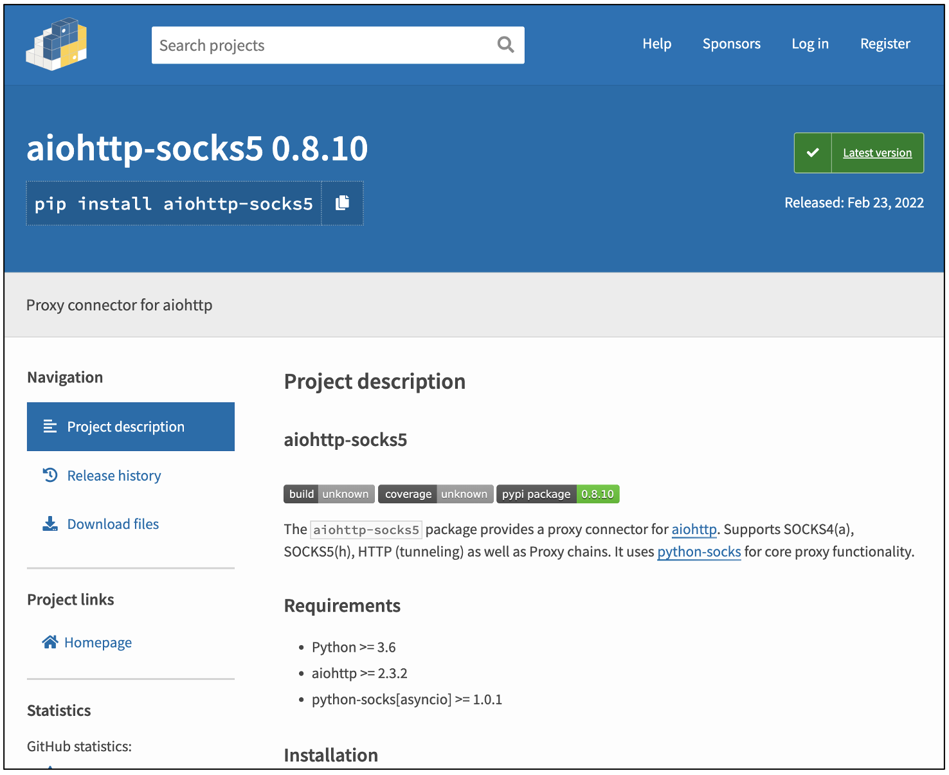Copy the pip install command to clipboard
This screenshot has width=949, height=775.
(342, 203)
